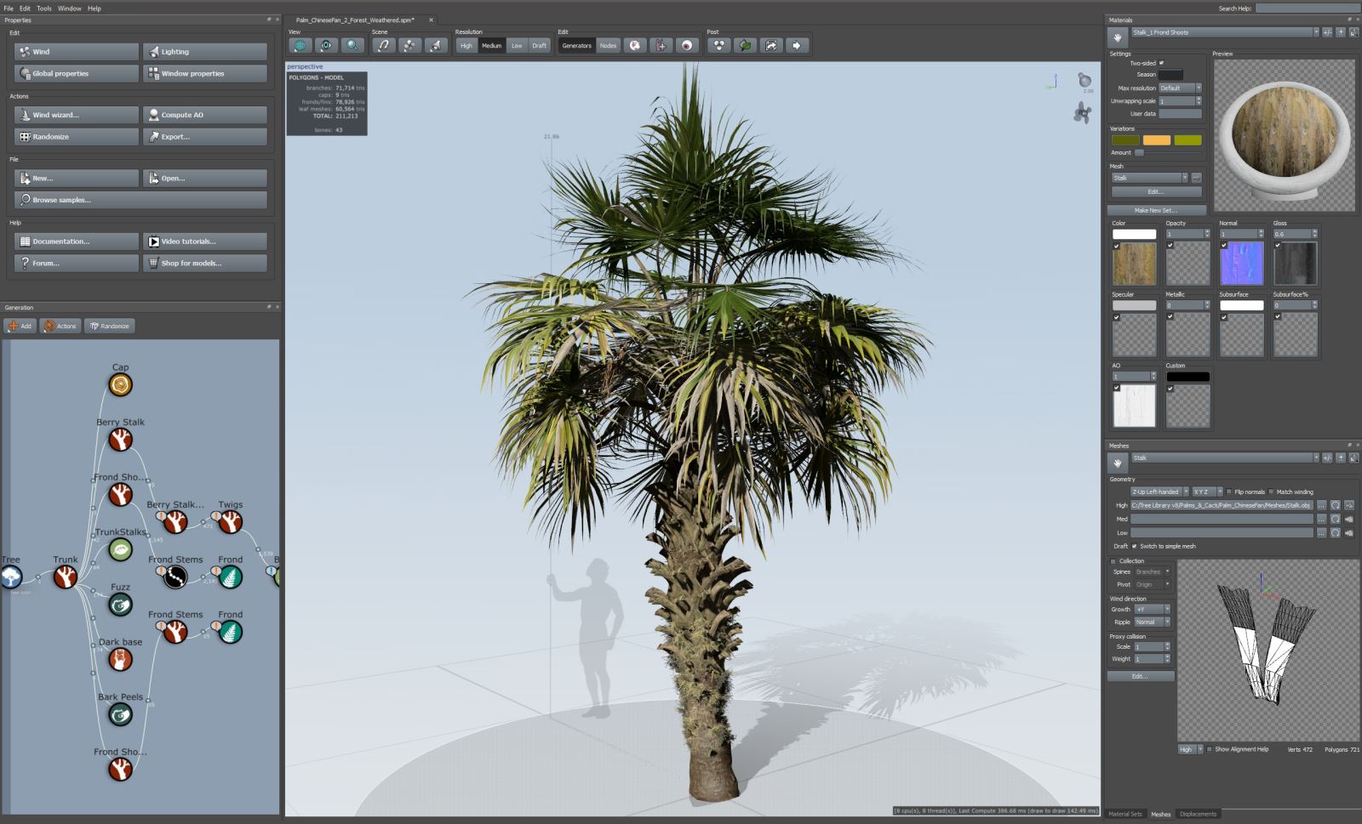This screenshot has height=824, width=1362.
Task: Toggle the Normal map checkbox
Action: coord(1224,246)
